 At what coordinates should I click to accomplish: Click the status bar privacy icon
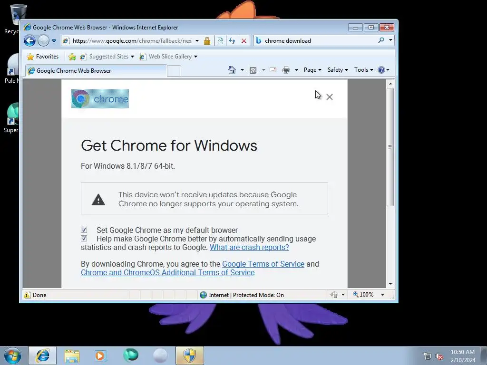pyautogui.click(x=334, y=295)
